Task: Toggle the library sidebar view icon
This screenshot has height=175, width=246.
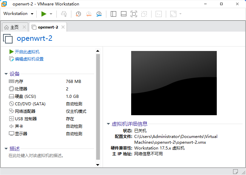Action: click(x=113, y=14)
